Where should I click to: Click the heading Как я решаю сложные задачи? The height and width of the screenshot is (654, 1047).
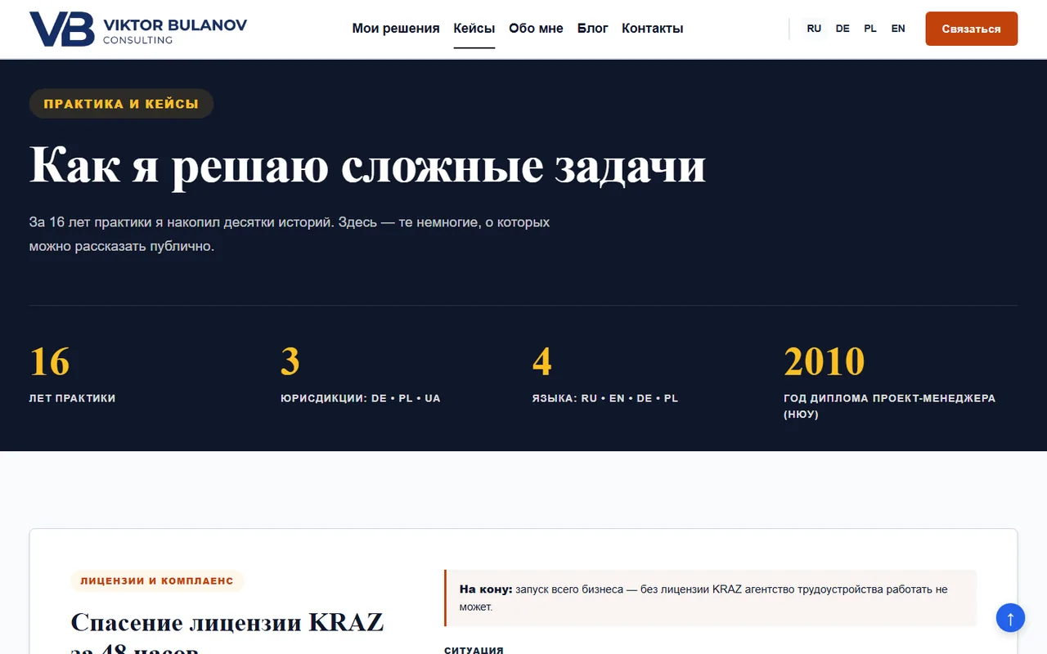(367, 166)
